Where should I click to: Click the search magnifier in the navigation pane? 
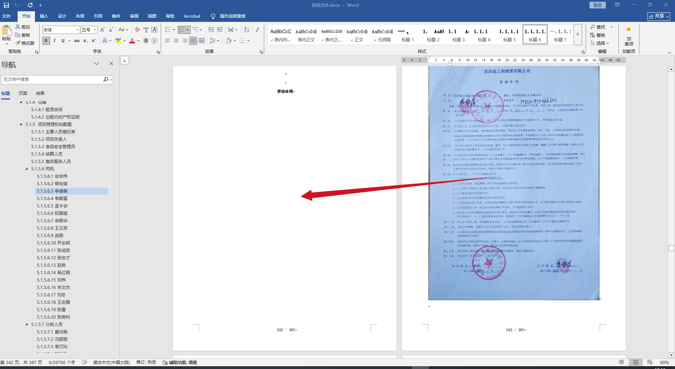pos(105,79)
